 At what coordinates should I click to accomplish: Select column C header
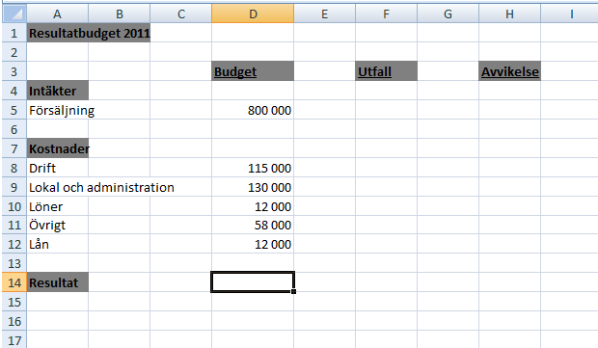(x=181, y=14)
